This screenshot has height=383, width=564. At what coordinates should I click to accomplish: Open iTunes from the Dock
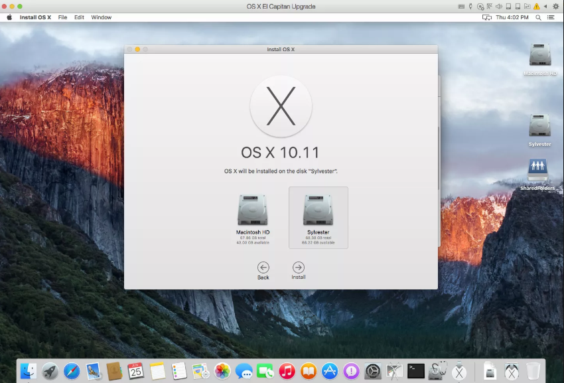(287, 371)
